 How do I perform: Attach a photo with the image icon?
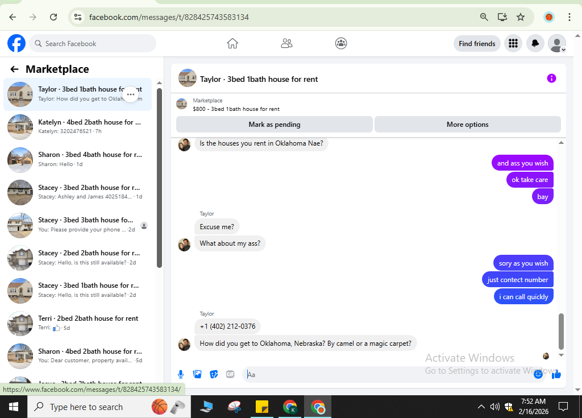tap(197, 374)
